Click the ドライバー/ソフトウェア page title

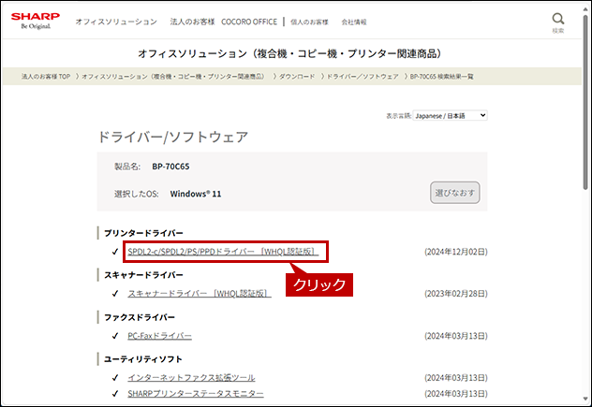(173, 137)
